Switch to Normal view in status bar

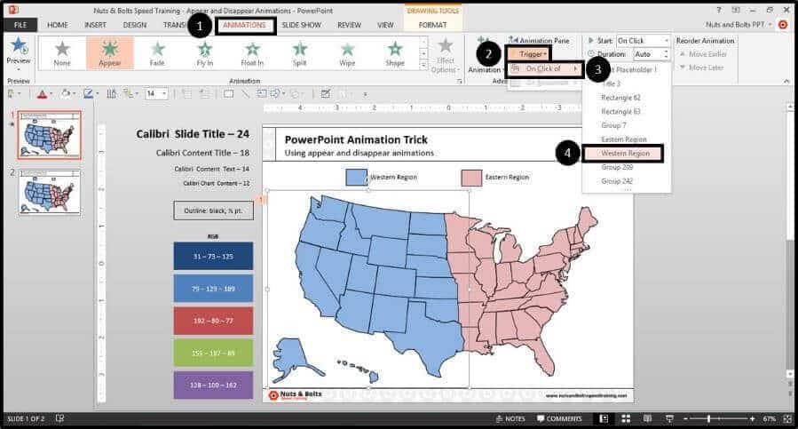[604, 418]
